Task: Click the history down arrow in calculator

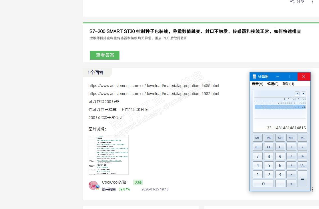Action: [x=303, y=94]
